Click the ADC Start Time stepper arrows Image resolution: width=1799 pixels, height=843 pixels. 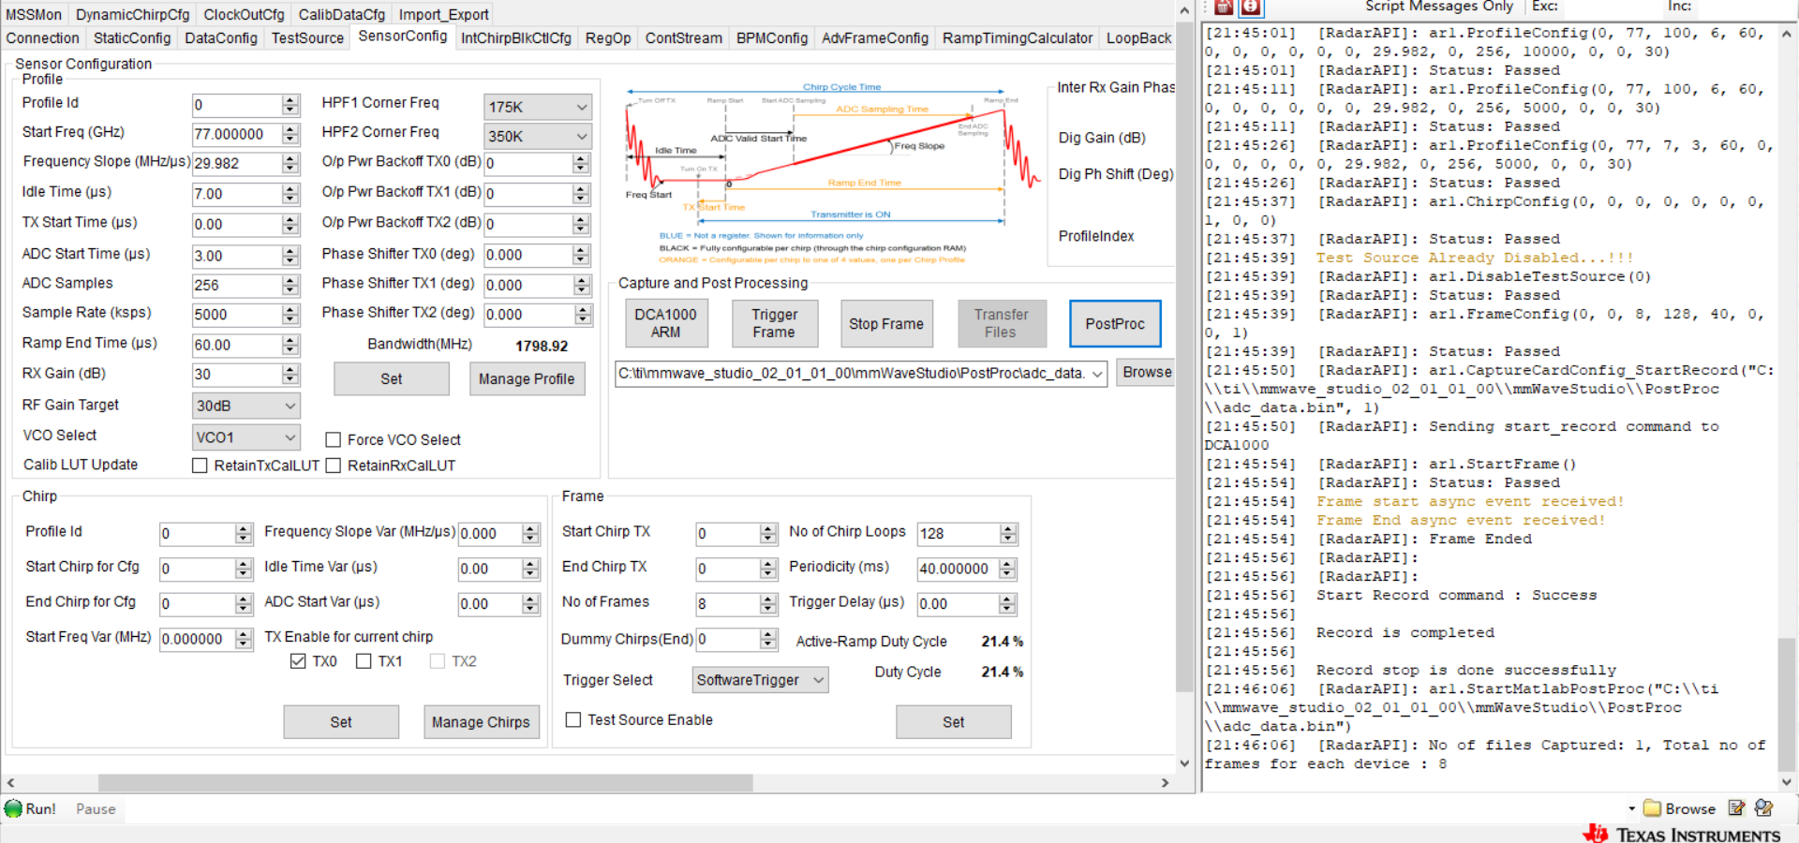[290, 256]
